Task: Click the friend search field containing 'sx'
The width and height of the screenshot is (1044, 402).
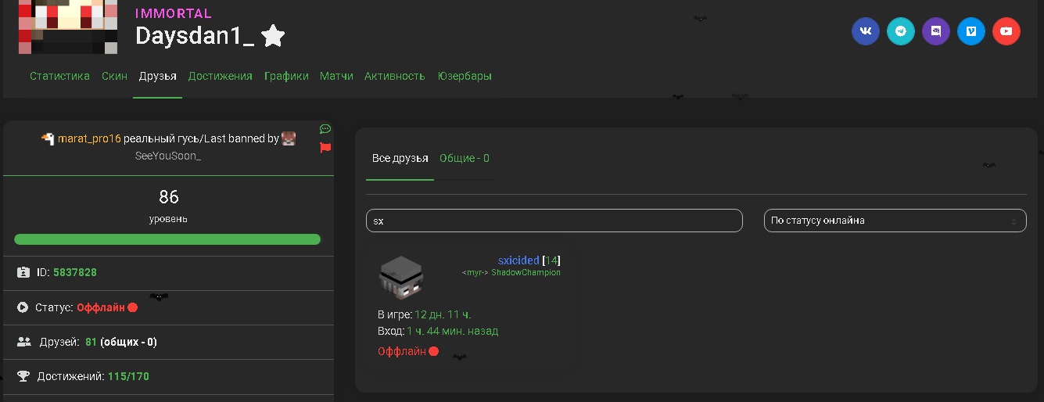Action: (x=554, y=221)
